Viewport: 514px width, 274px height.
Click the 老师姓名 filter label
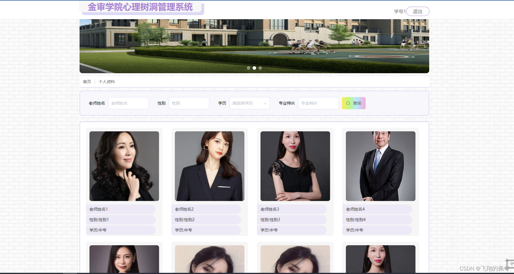pos(97,103)
